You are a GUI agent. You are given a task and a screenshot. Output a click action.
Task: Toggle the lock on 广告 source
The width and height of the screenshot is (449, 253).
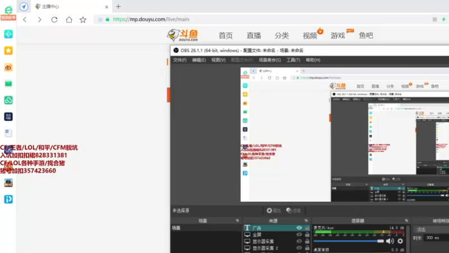pyautogui.click(x=307, y=228)
